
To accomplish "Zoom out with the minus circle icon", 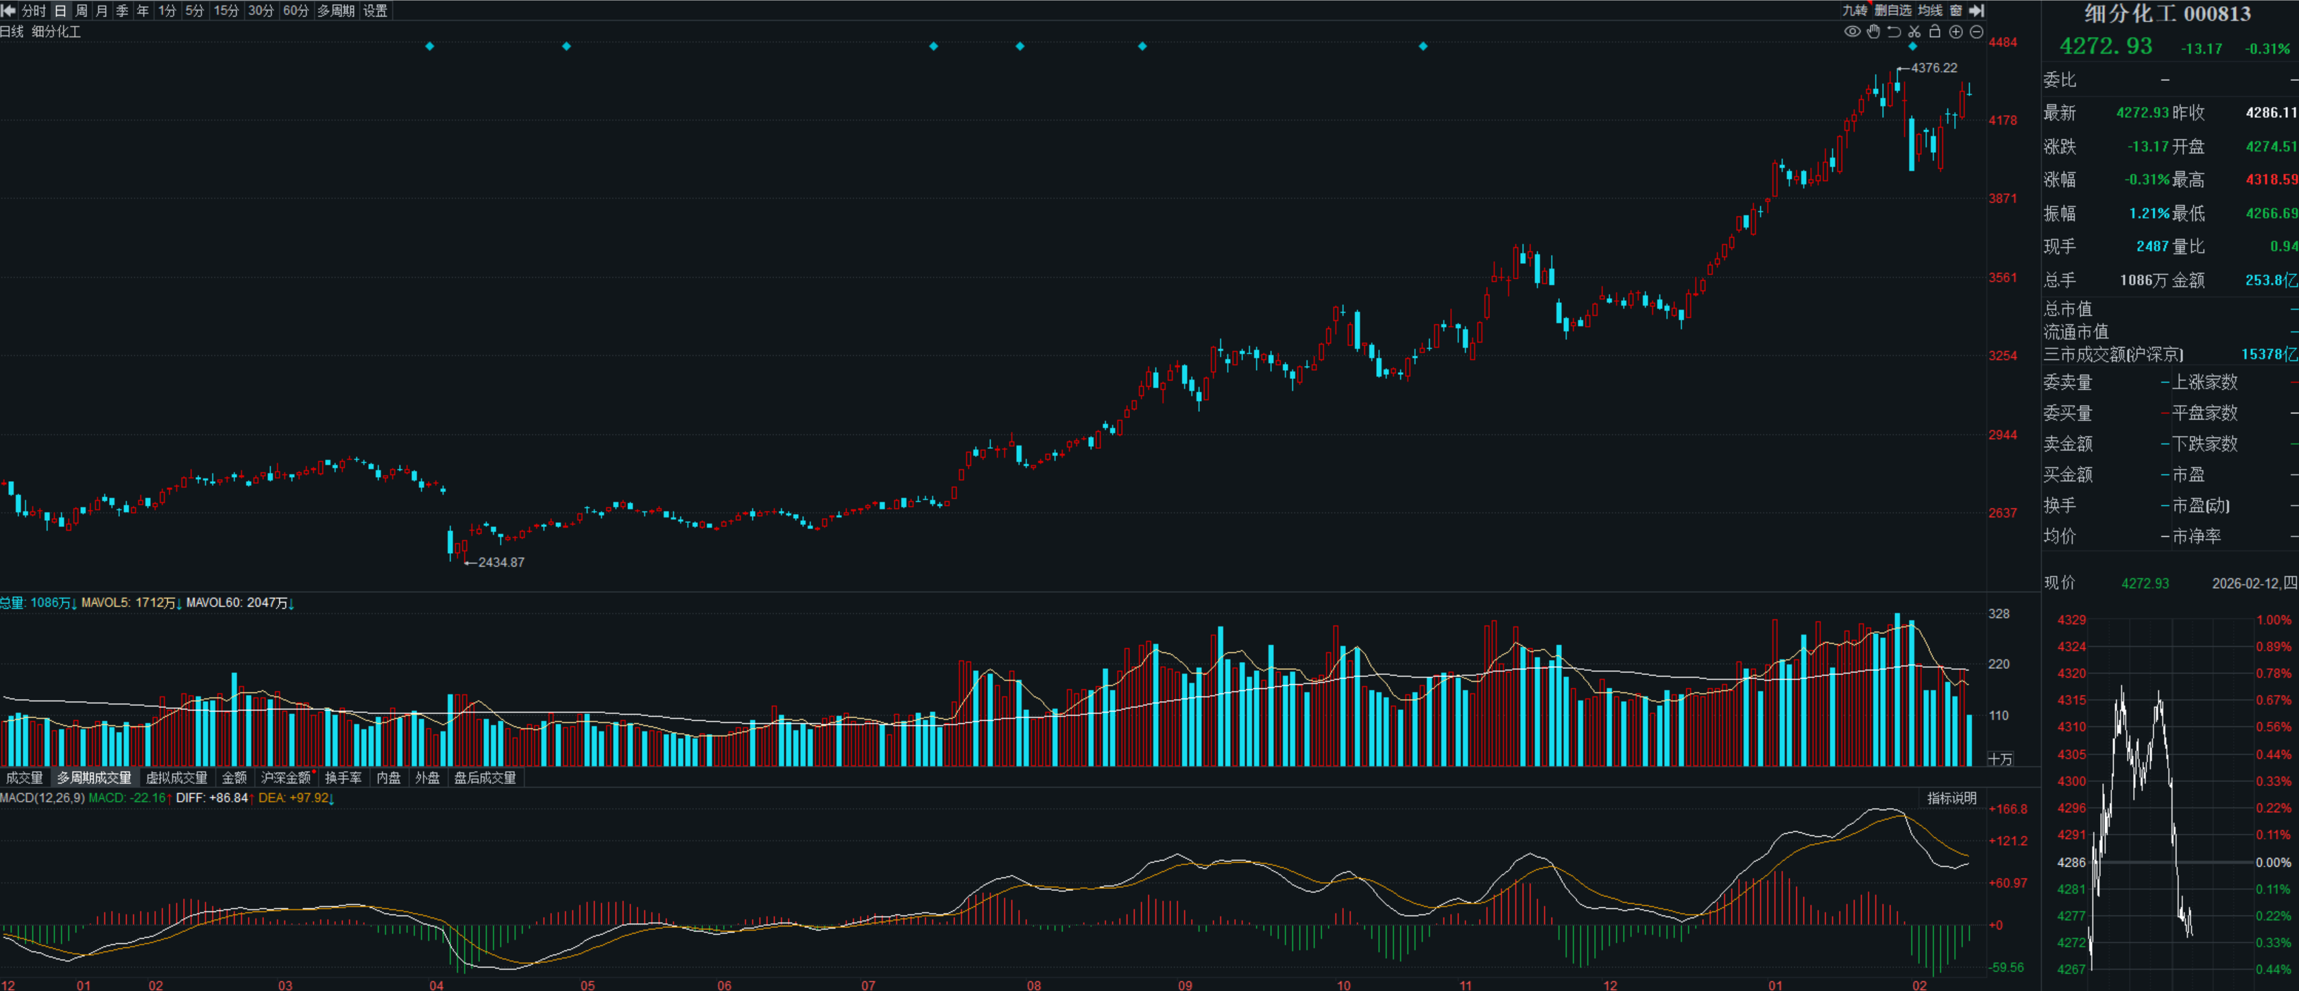I will [x=1976, y=32].
